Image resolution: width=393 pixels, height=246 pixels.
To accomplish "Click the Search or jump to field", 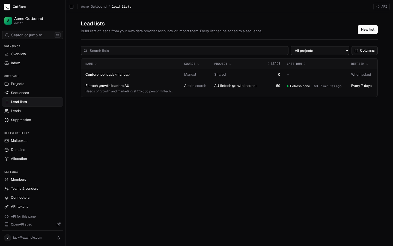I will pos(33,35).
